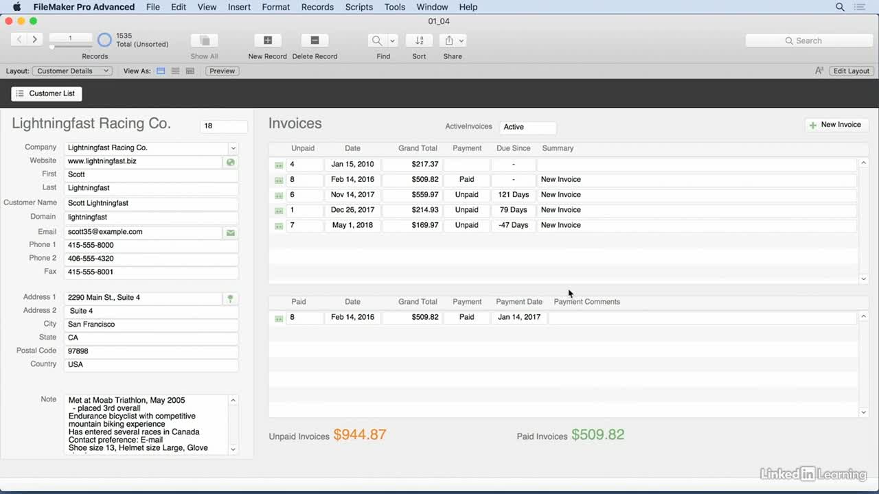The width and height of the screenshot is (879, 494).
Task: Expand the Company field dropdown arrow
Action: click(233, 148)
